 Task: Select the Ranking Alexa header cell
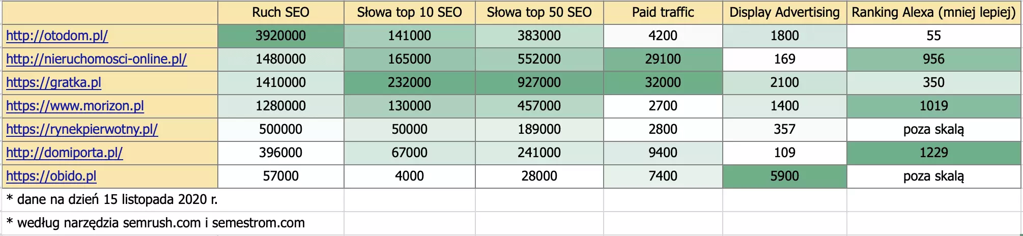pos(934,13)
